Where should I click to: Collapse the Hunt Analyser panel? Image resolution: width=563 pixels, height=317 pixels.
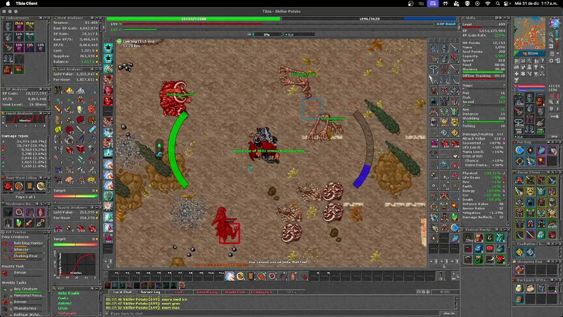pos(97,18)
